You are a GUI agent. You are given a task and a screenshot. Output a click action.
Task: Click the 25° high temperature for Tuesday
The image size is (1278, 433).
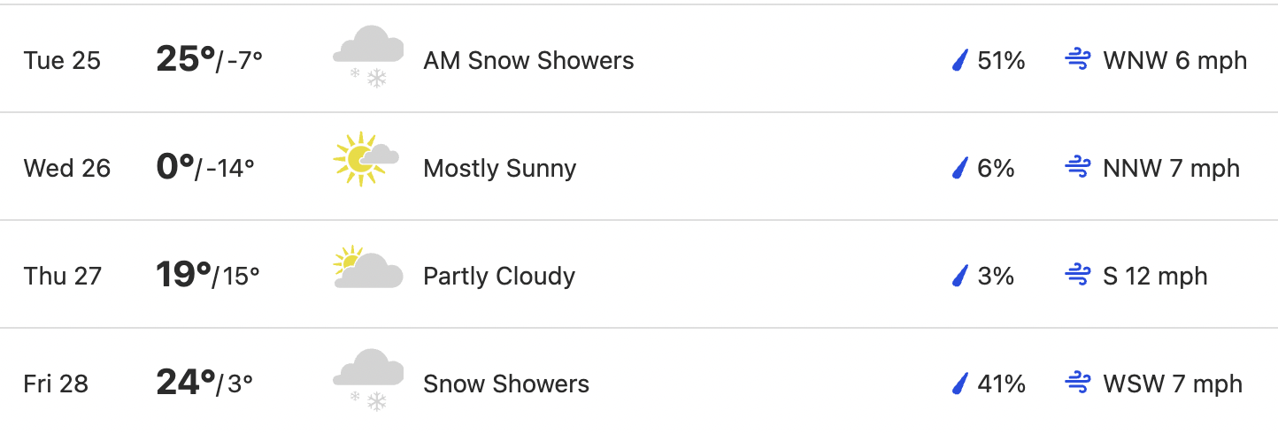(x=186, y=59)
